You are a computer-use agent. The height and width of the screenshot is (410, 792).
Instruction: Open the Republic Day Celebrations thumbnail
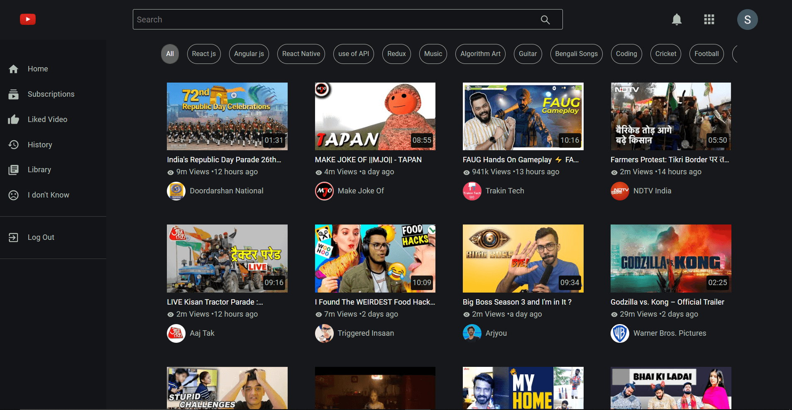click(x=227, y=116)
